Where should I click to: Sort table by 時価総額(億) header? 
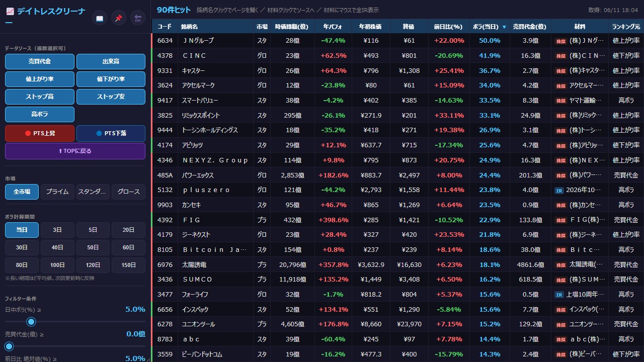[x=292, y=27]
